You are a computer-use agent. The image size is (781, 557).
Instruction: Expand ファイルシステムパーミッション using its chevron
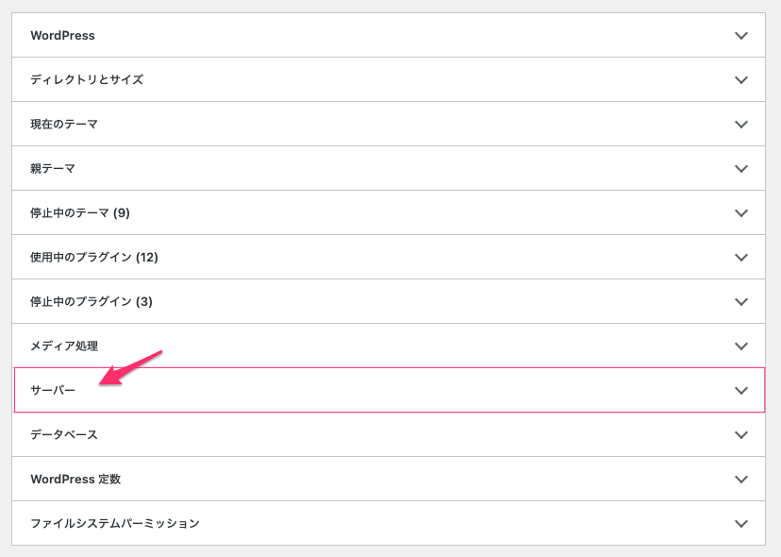point(741,524)
